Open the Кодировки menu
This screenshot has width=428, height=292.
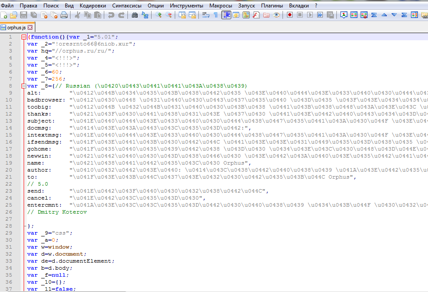tap(93, 6)
